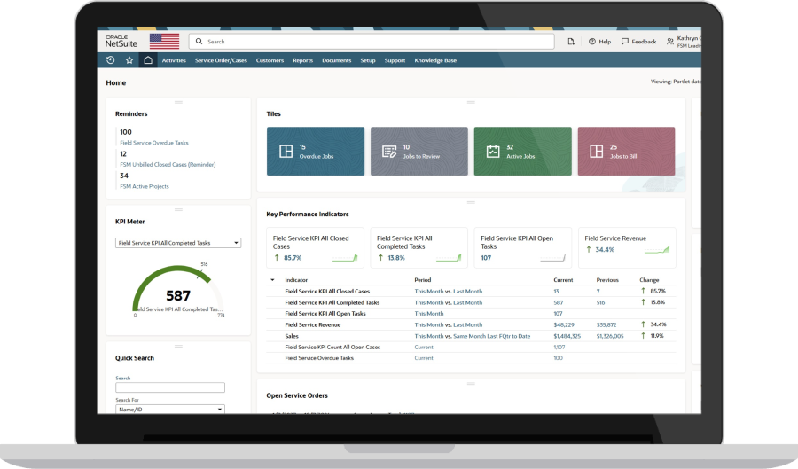Viewport: 798px width, 469px height.
Task: Click the Change column header
Action: (x=649, y=280)
